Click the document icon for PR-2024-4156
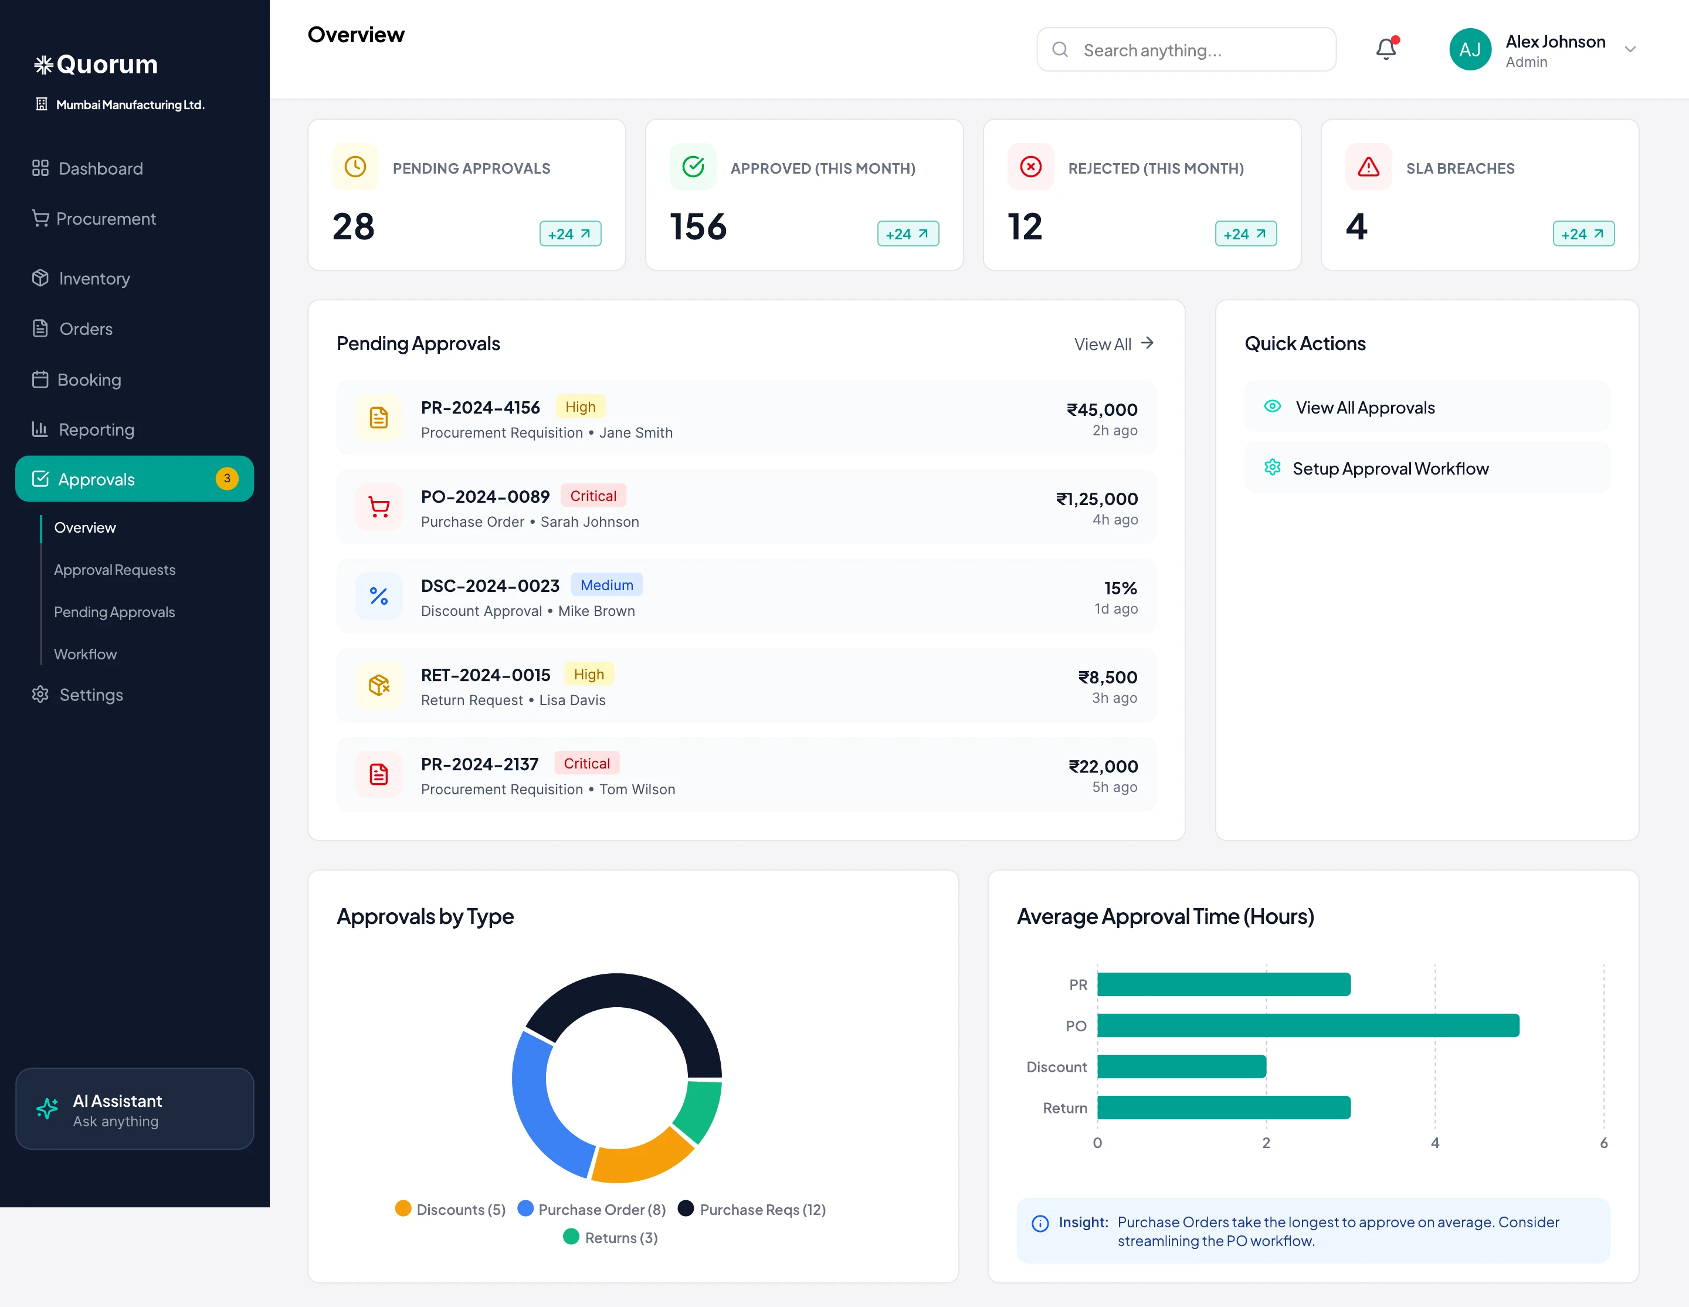Screen dimensions: 1689x1307 (379, 418)
